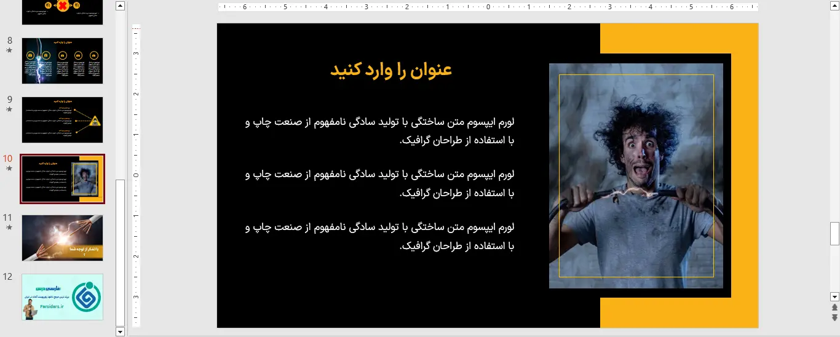Image resolution: width=840 pixels, height=337 pixels.
Task: Click the main editor vertical scrollbar thumb
Action: (834, 234)
